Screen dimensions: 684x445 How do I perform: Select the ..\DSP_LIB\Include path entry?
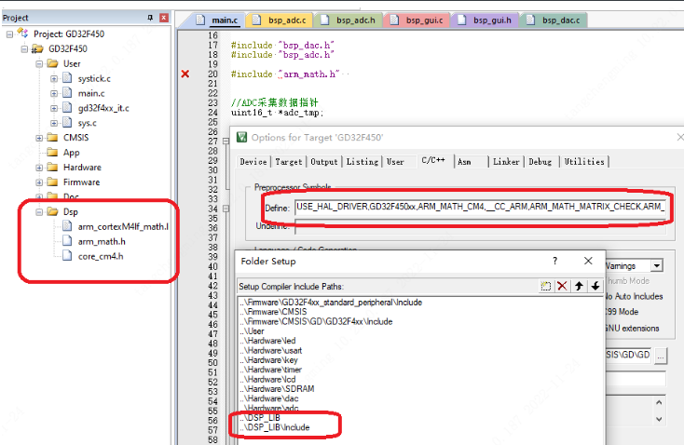click(275, 427)
